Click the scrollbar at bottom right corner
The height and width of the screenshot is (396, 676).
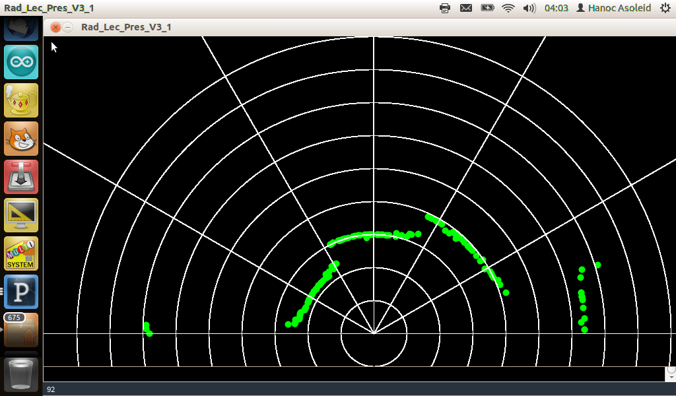coord(671,374)
